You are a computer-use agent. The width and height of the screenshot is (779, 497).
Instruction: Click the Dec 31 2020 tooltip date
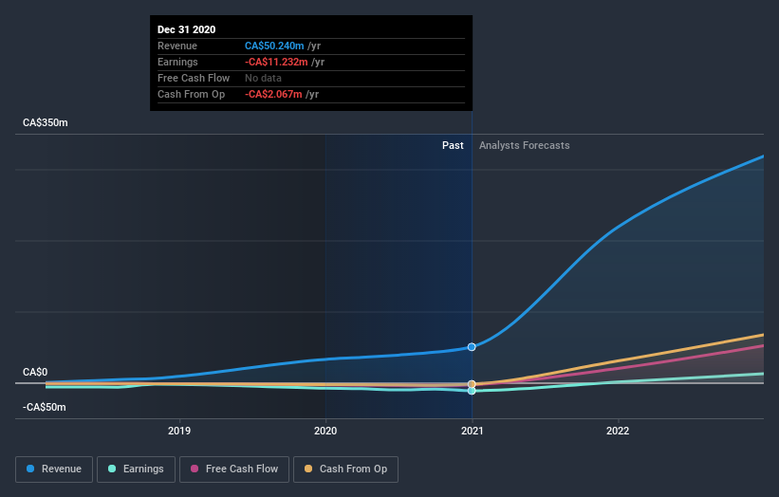coord(186,29)
